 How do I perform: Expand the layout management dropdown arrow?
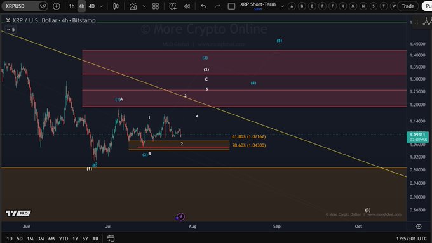coord(282,6)
